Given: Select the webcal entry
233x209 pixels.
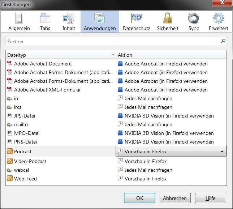Looking at the screenshot, I should point(116,170).
